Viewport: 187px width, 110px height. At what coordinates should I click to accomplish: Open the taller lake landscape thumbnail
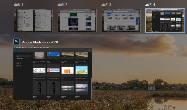click(x=82, y=88)
